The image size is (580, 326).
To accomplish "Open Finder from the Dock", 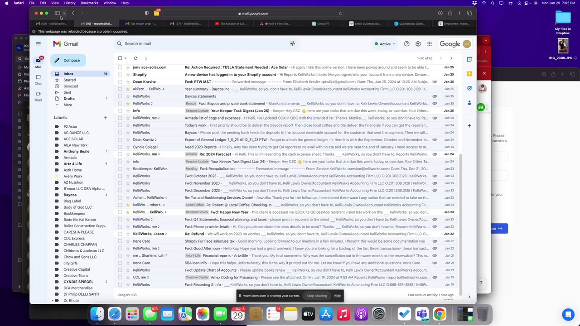I will (97, 314).
